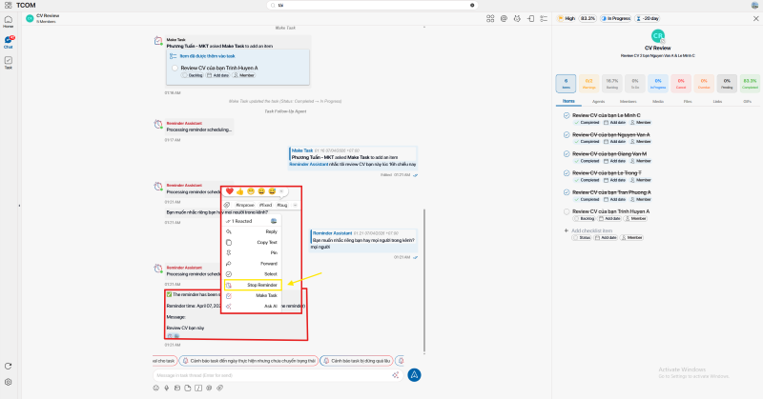This screenshot has height=399, width=763.
Task: Click the emoji icon below the message box
Action: (x=156, y=388)
